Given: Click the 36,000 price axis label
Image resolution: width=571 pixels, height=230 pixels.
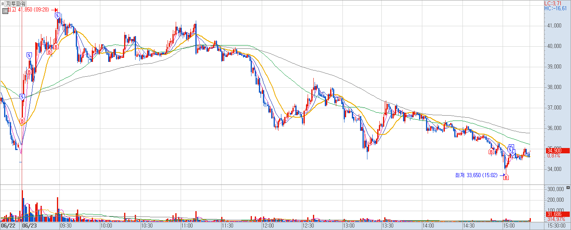Looking at the screenshot, I should (x=554, y=128).
